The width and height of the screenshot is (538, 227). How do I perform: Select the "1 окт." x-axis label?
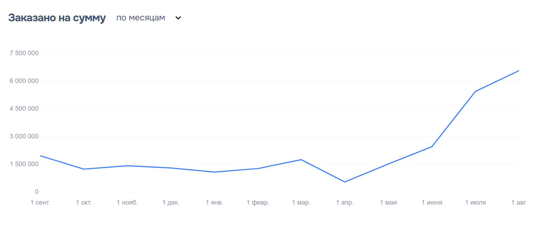coord(84,203)
